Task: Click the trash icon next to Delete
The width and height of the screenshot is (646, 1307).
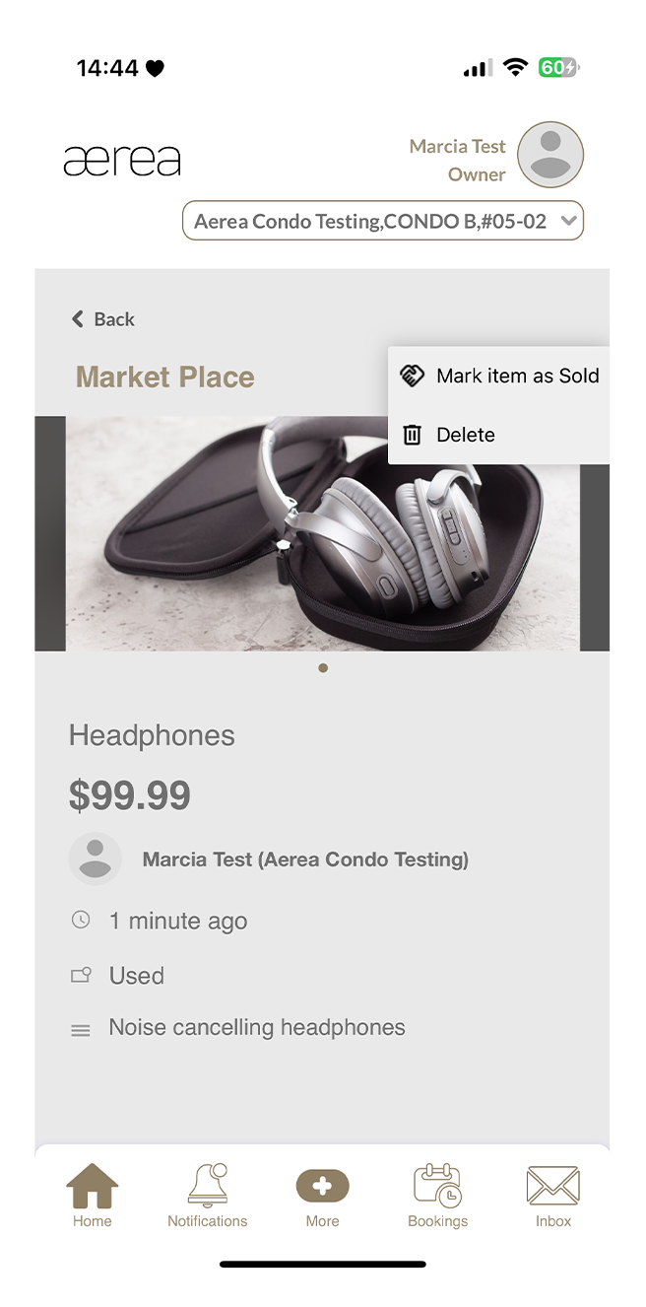Action: 413,434
